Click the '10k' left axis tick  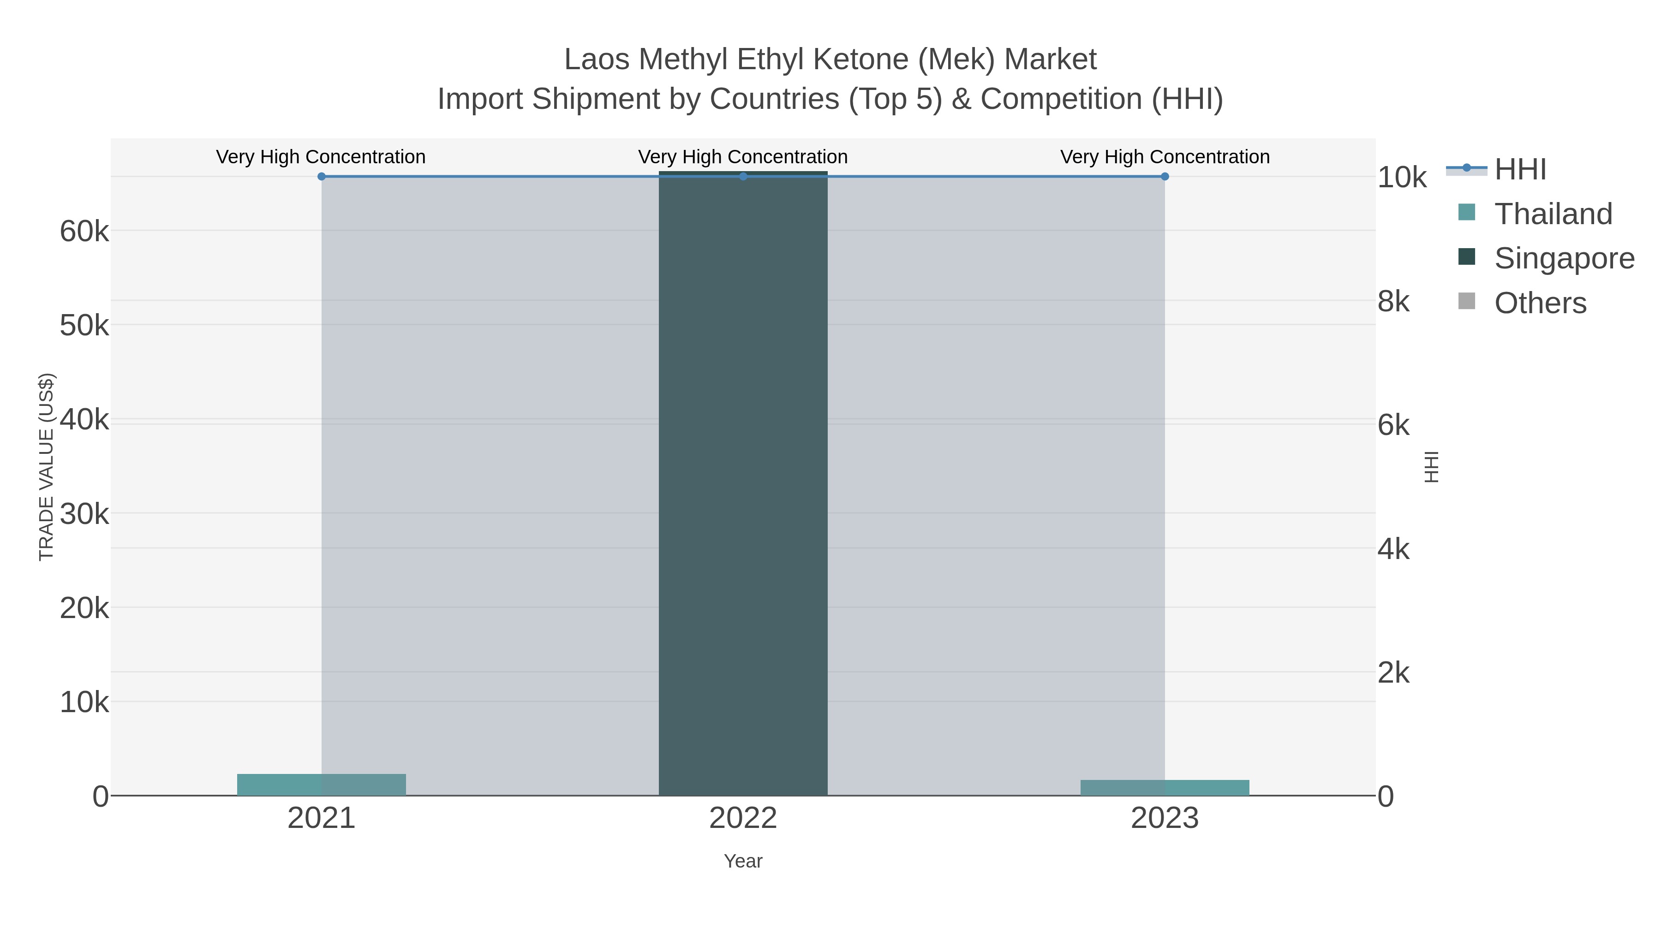coord(84,702)
